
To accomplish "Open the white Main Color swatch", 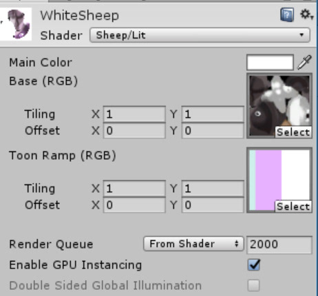I will [270, 62].
